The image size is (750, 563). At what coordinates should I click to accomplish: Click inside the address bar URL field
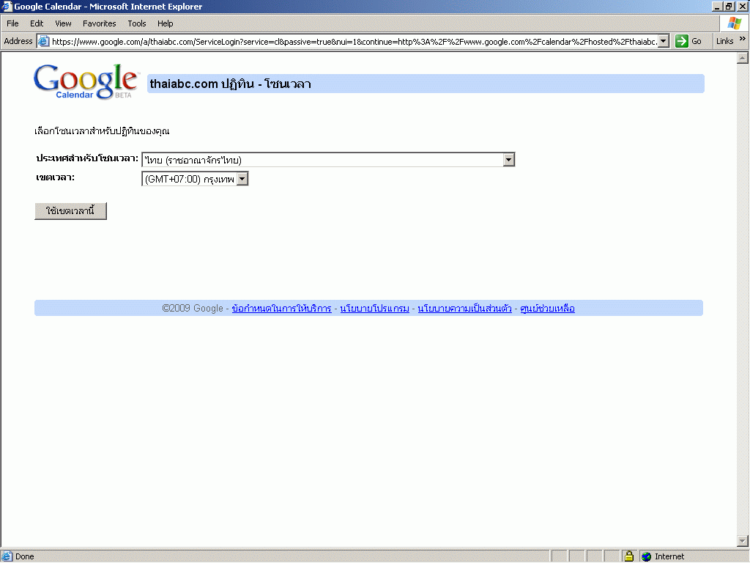352,41
